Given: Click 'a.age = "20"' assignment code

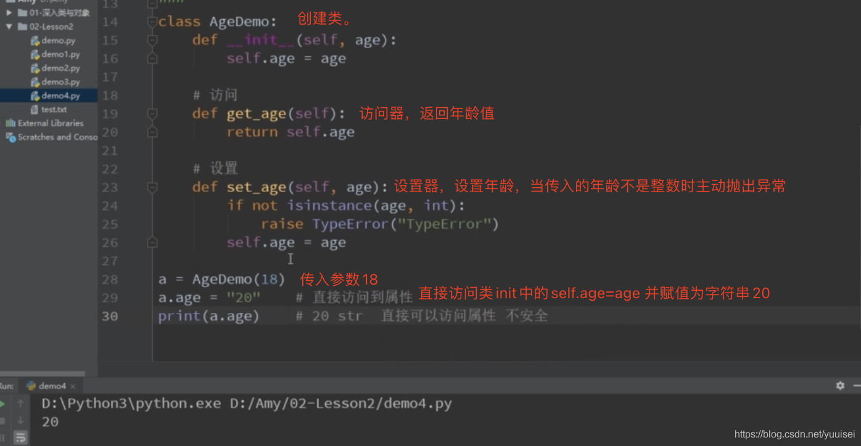Looking at the screenshot, I should click(209, 298).
